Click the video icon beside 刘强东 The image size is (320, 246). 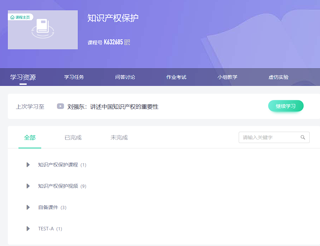[x=60, y=106]
